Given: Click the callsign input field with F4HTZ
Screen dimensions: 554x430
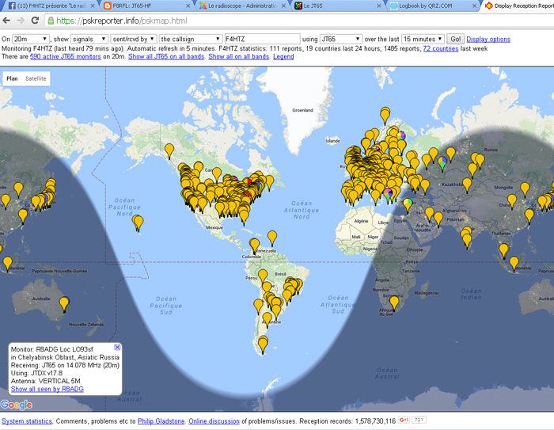Looking at the screenshot, I should [x=263, y=39].
